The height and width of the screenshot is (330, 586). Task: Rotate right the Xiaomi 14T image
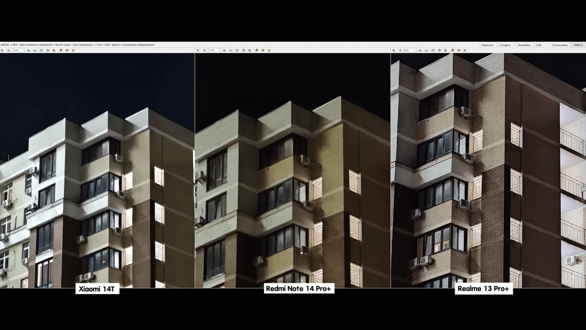click(x=54, y=50)
